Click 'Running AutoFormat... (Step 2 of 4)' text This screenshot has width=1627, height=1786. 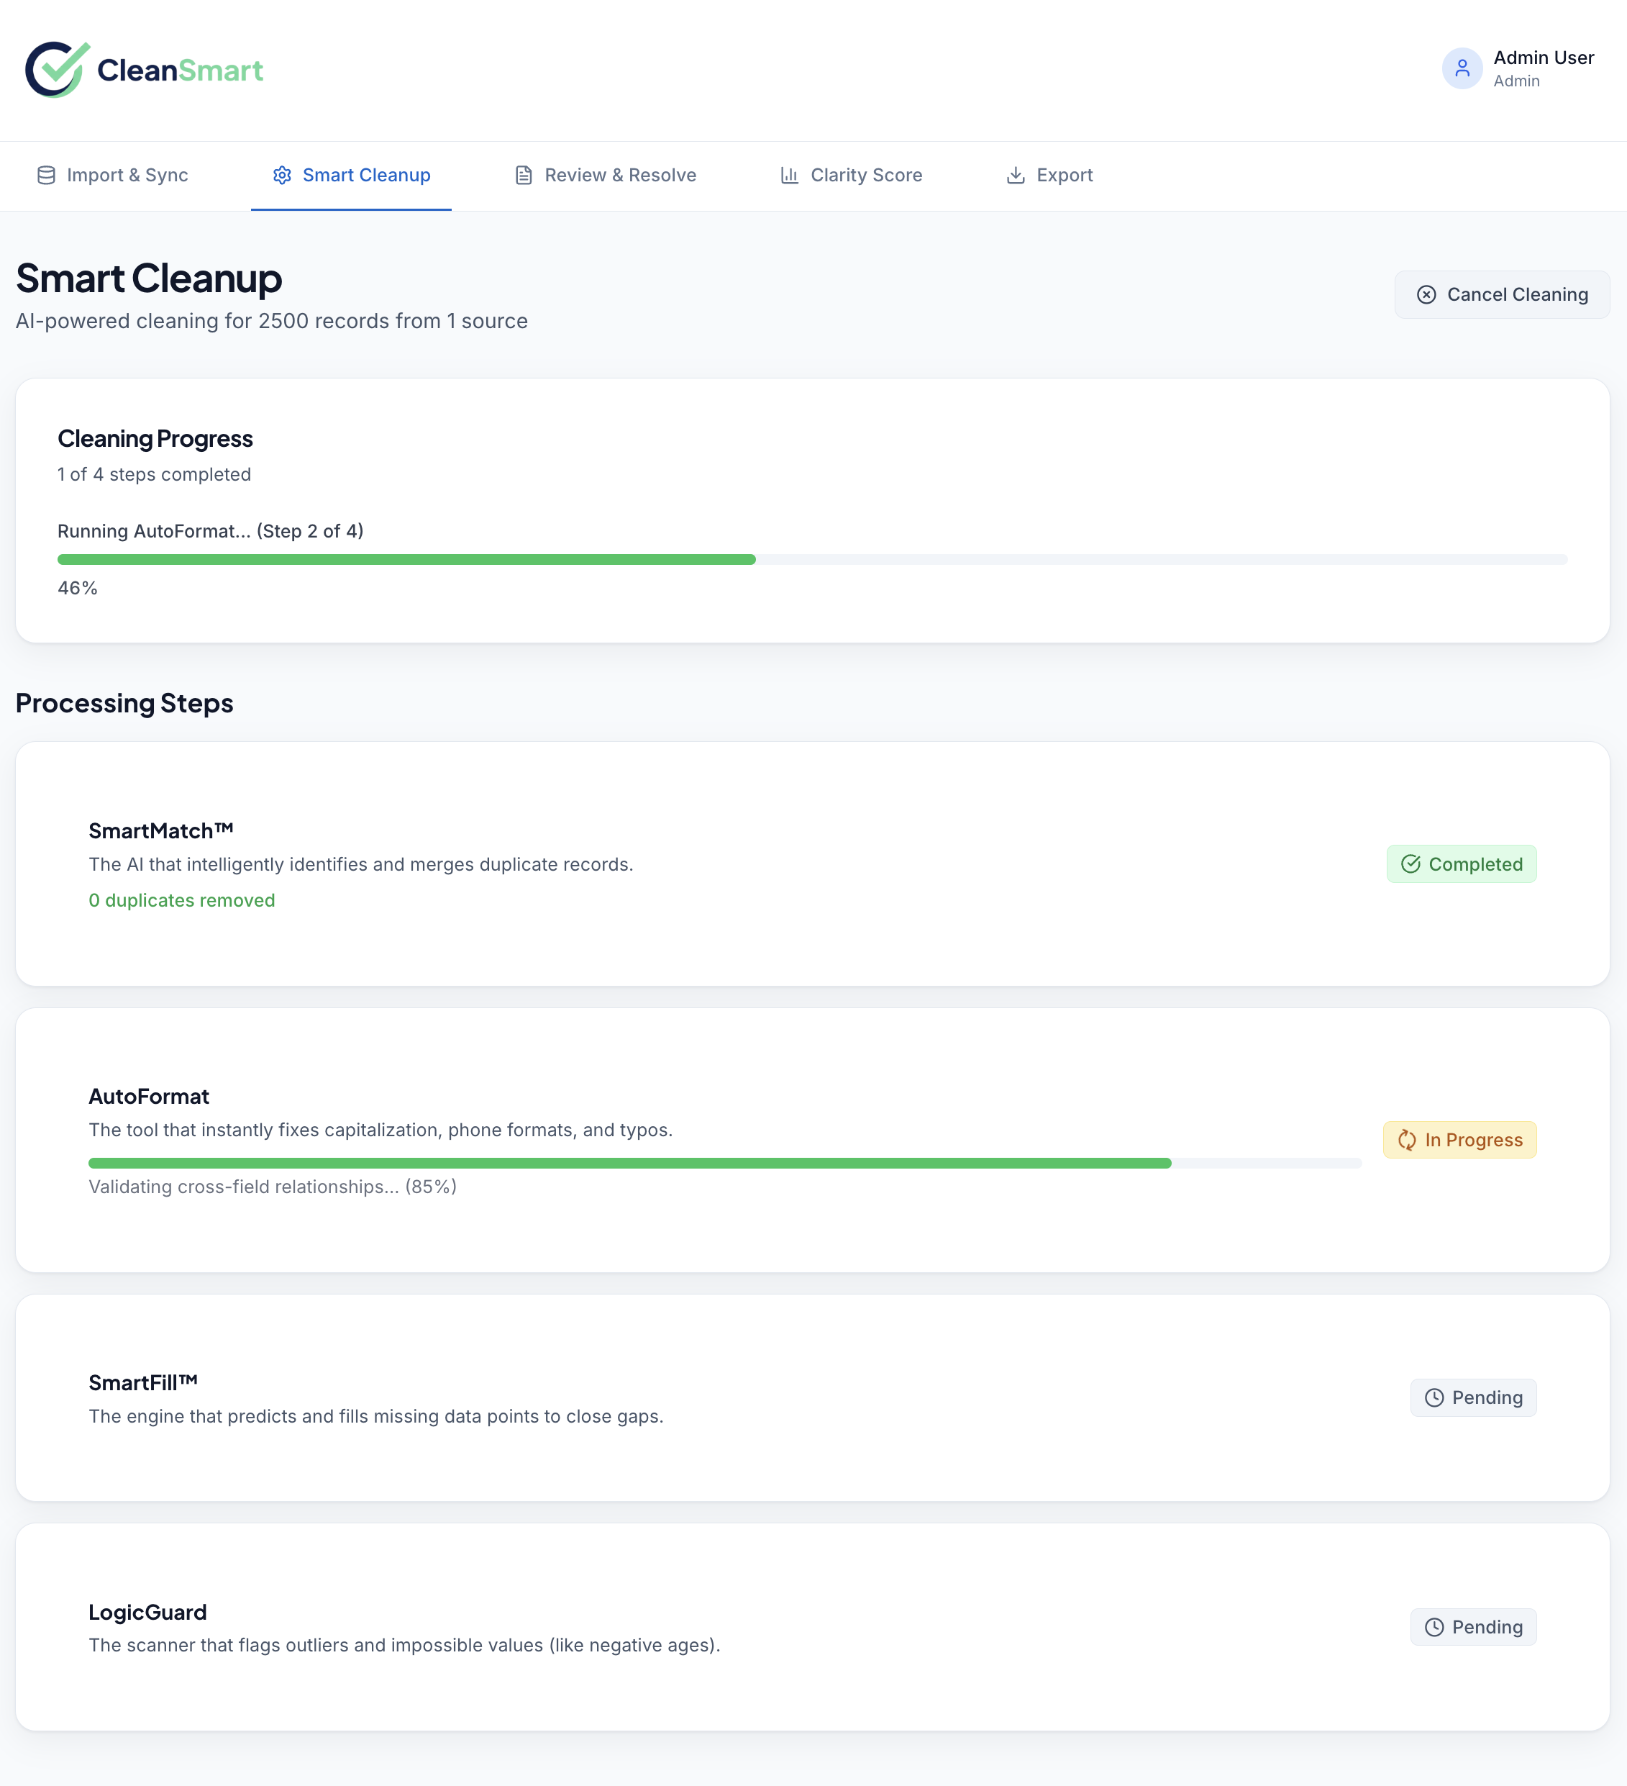pyautogui.click(x=211, y=532)
